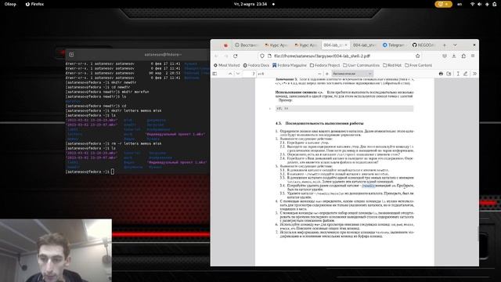Go back in Firefox history
Screen dimensions: 501x282
click(216, 56)
